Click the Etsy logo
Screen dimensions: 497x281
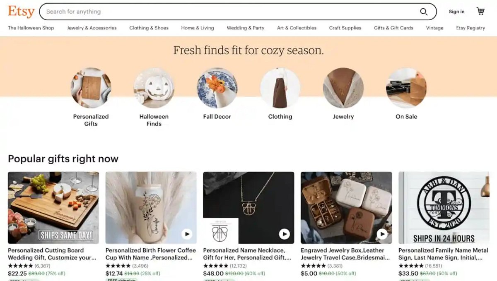tap(20, 11)
